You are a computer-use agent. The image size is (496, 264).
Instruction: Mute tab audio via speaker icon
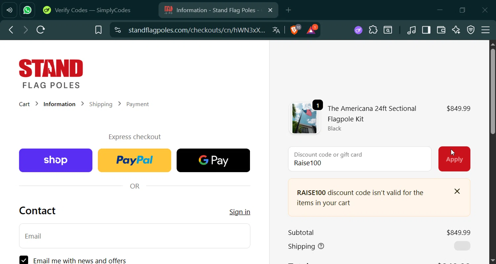point(10,10)
